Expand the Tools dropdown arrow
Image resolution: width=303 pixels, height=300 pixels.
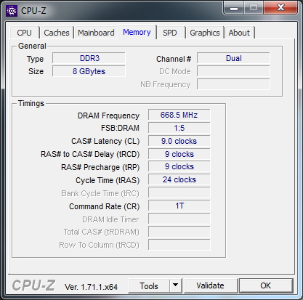pos(176,286)
